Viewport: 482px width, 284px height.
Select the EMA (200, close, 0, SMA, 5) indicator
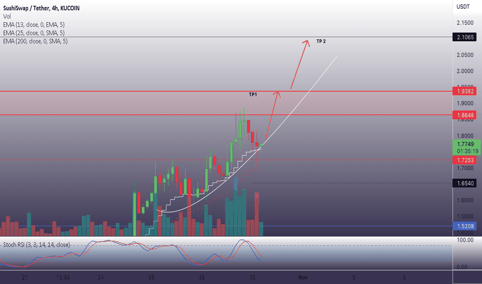(x=35, y=41)
